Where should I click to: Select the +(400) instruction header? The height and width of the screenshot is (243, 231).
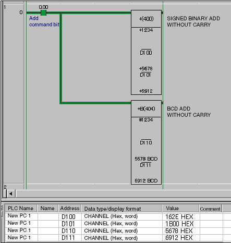coord(146,19)
